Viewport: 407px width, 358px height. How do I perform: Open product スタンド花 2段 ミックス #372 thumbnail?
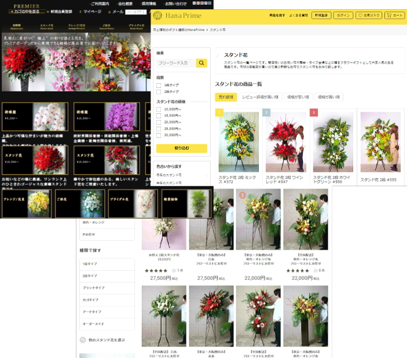pos(239,142)
